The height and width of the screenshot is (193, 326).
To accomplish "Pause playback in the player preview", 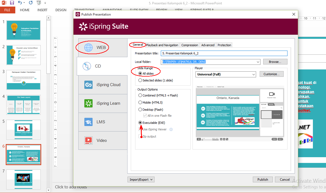I will pyautogui.click(x=198, y=139).
